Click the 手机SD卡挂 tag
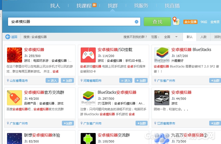Image resolution: width=221 pixels, height=144 pixels. (134, 60)
